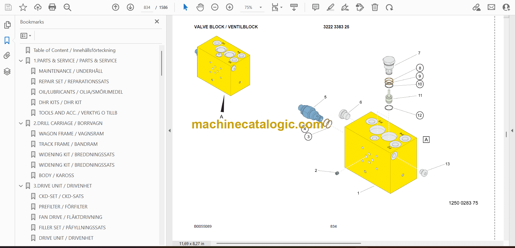Open bookmarks options dropdown menu
Image resolution: width=515 pixels, height=248 pixels.
26,36
